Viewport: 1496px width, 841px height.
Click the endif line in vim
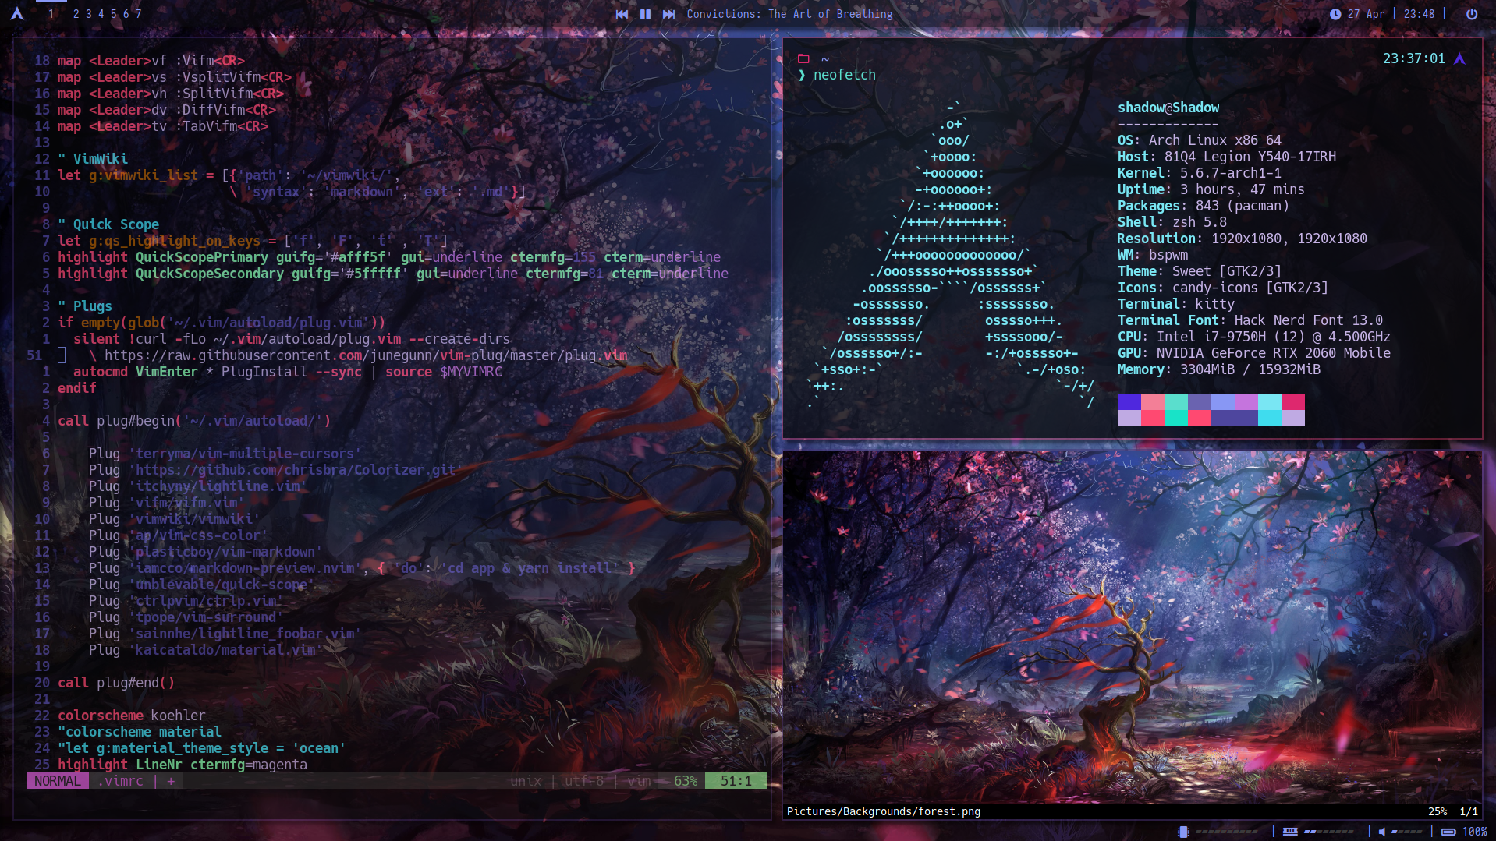click(x=77, y=388)
